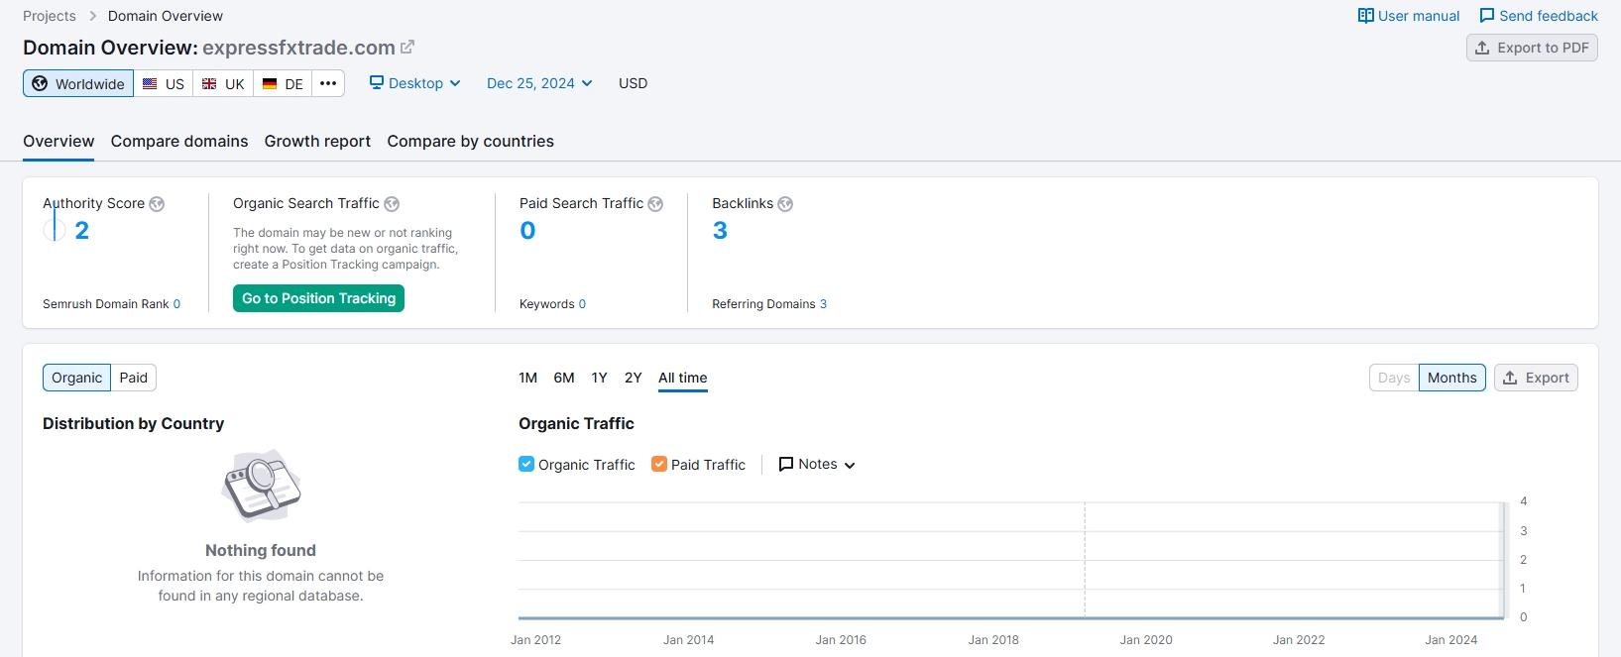Click the Paid Search Traffic value 0
This screenshot has width=1621, height=657.
point(527,231)
